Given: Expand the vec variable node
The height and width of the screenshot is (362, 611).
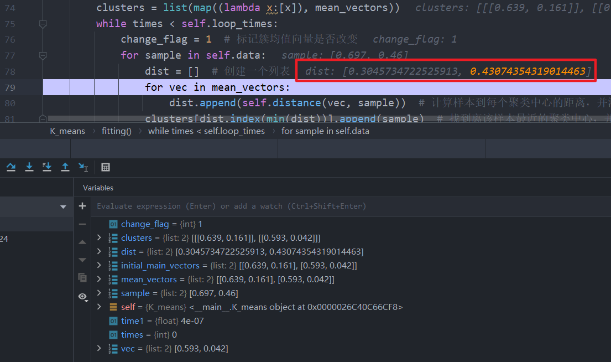Looking at the screenshot, I should 99,348.
